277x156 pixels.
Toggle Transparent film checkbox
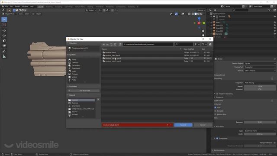pyautogui.click(x=217, y=139)
